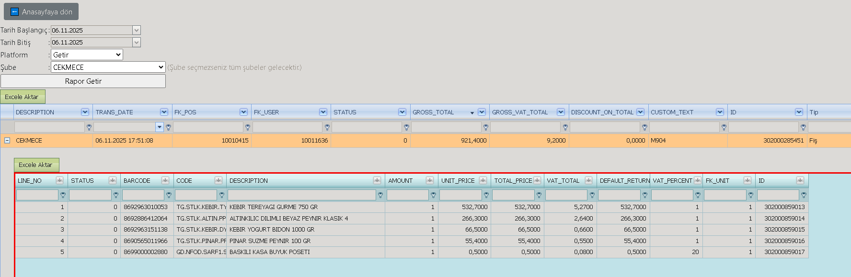Viewport: 851px width, 277px height.
Task: Pin the LINE_NO column header icon
Action: [59, 180]
